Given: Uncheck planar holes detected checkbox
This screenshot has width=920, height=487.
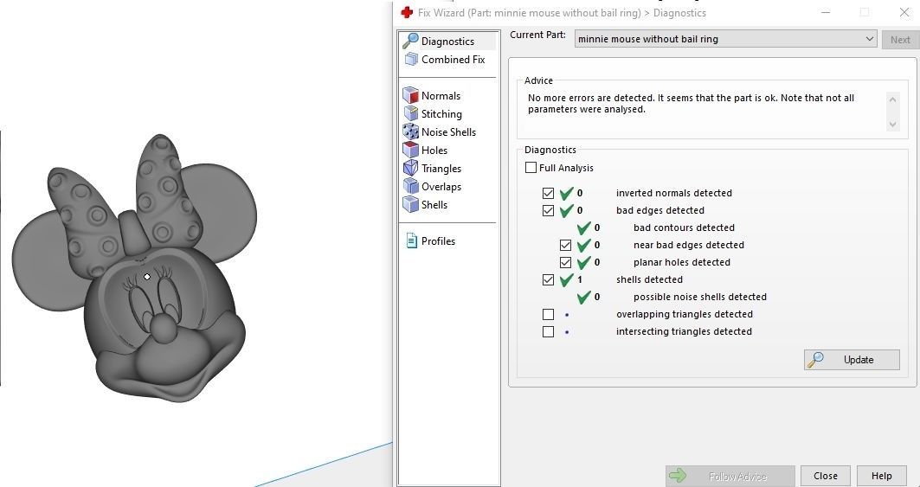Looking at the screenshot, I should point(566,262).
